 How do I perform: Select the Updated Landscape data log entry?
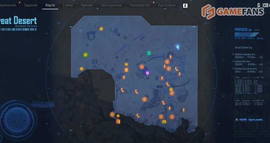248,56
